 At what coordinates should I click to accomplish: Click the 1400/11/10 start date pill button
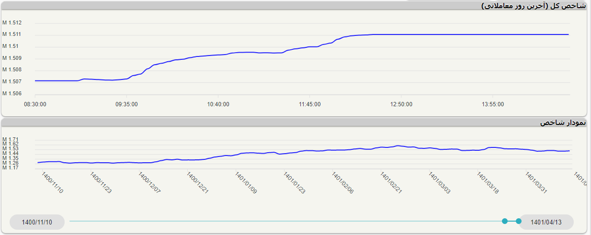pos(37,222)
